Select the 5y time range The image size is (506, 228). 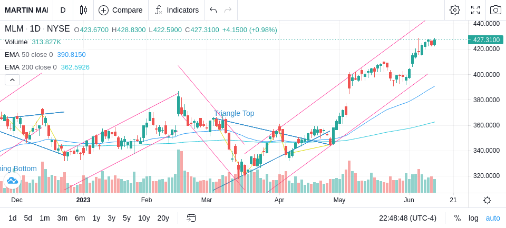pyautogui.click(x=126, y=219)
